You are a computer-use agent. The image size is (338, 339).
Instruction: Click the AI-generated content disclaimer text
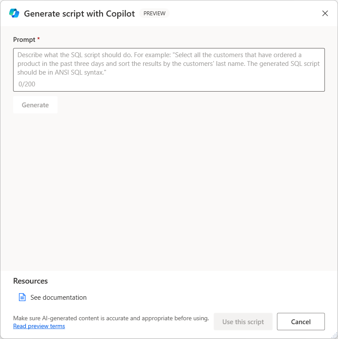click(111, 318)
